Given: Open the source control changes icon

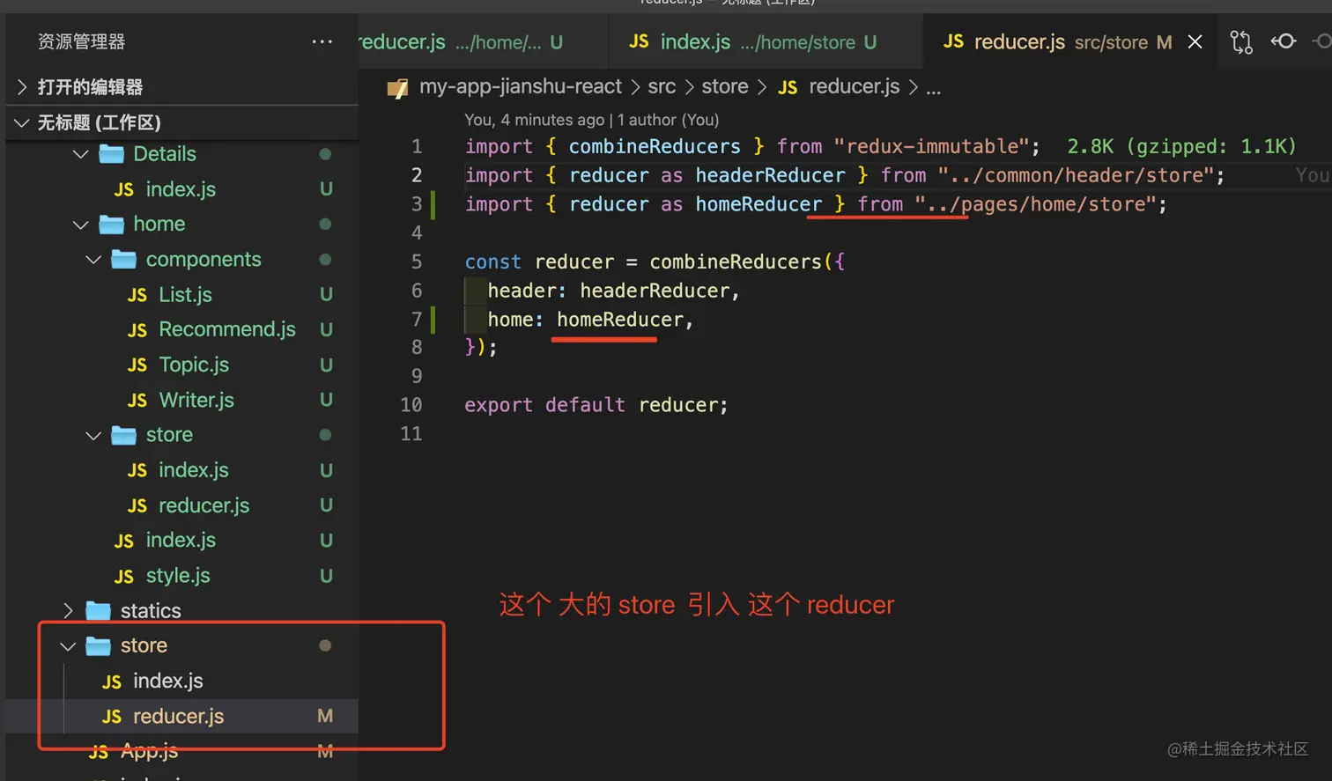Looking at the screenshot, I should coord(1241,41).
